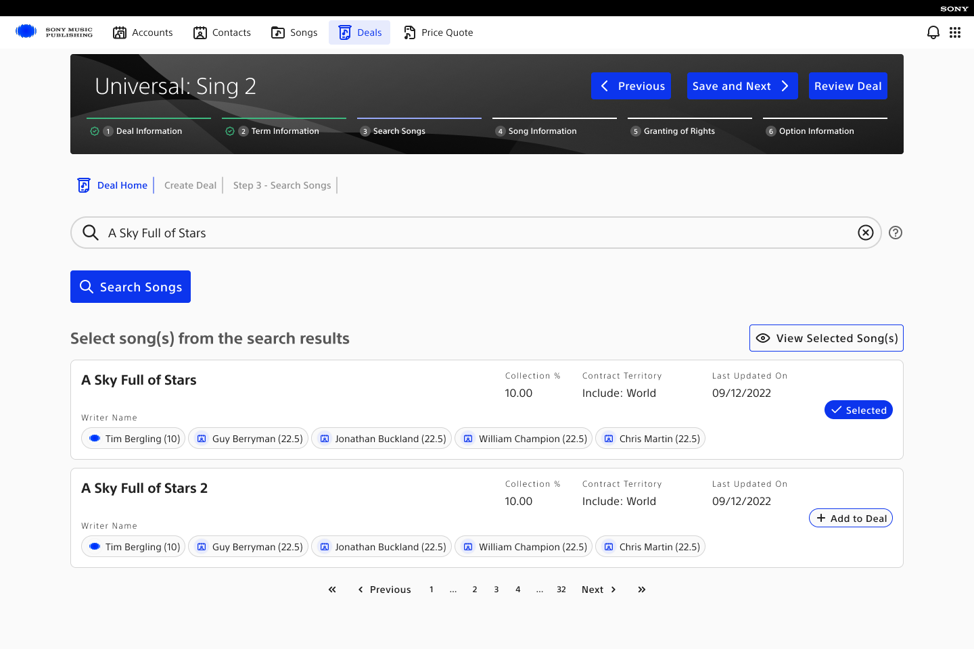Open the Accounts menu
The image size is (974, 649).
pyautogui.click(x=143, y=32)
